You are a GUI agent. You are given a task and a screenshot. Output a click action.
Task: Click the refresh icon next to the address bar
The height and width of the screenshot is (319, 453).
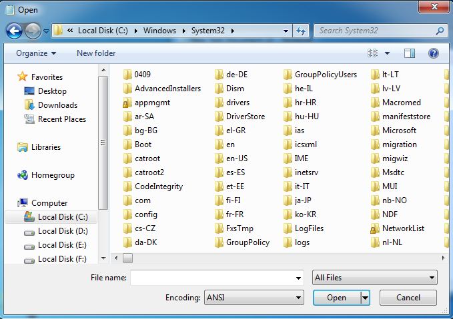pos(301,31)
